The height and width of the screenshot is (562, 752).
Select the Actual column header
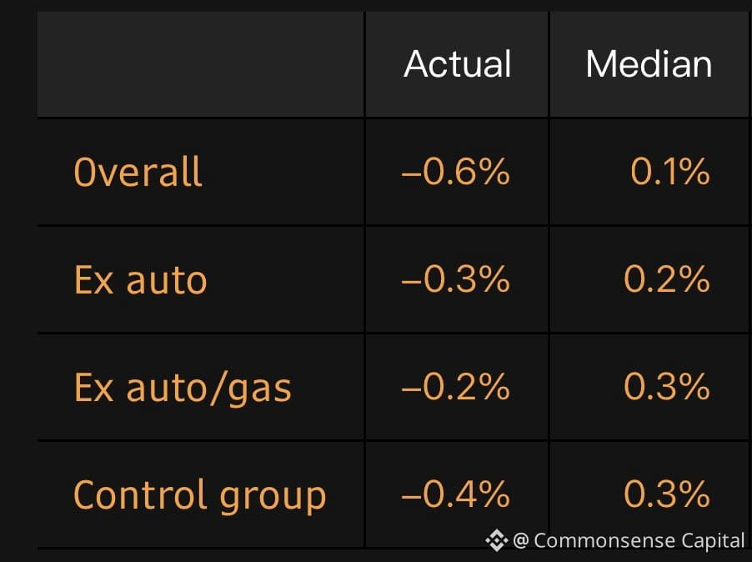[x=458, y=63]
